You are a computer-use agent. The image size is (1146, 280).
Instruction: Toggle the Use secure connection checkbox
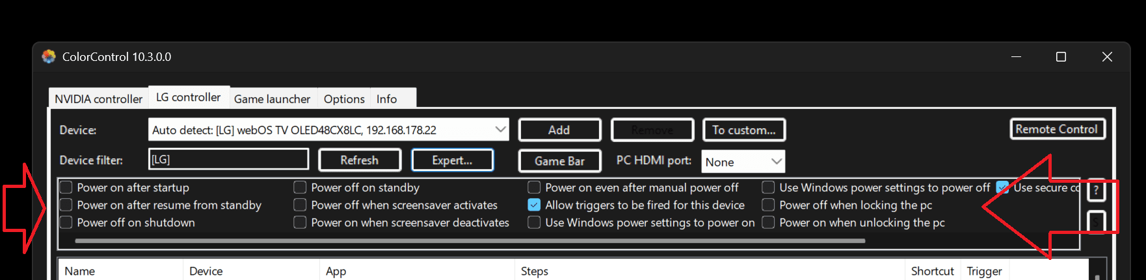[x=1002, y=188]
